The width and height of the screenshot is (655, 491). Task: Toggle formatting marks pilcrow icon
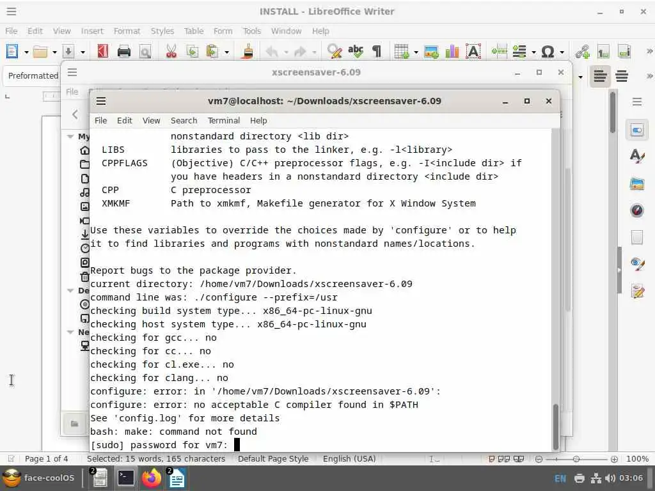point(377,51)
